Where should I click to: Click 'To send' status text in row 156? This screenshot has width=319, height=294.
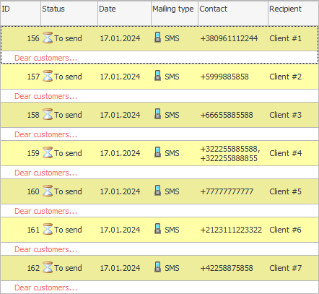pos(68,38)
